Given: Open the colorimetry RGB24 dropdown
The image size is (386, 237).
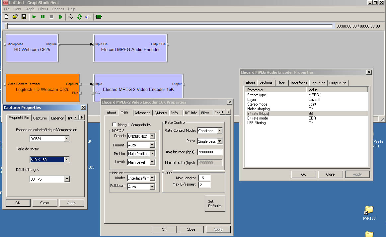Looking at the screenshot, I should (66, 138).
